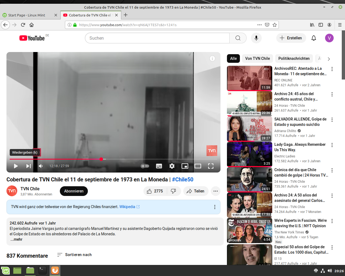The width and height of the screenshot is (345, 276).
Task: Enable miniplayer mode icon
Action: [x=185, y=166]
